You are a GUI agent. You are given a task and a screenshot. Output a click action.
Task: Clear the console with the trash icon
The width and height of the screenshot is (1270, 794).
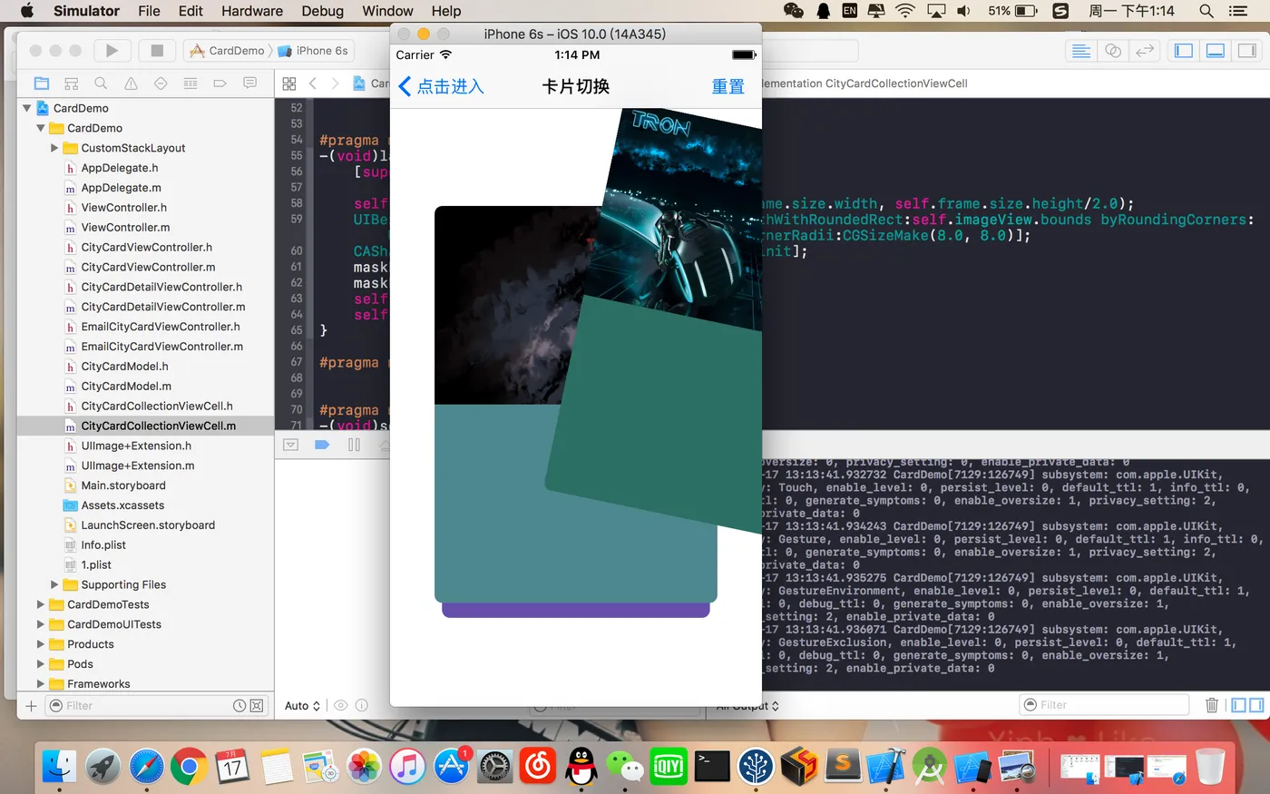point(1211,705)
